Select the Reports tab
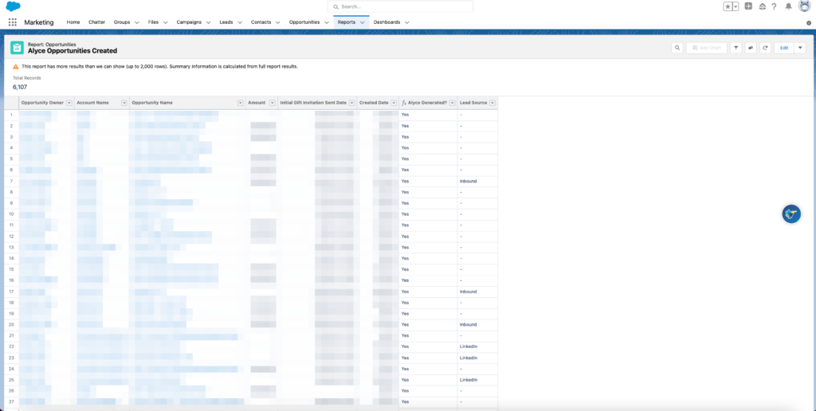816x411 pixels. (347, 22)
